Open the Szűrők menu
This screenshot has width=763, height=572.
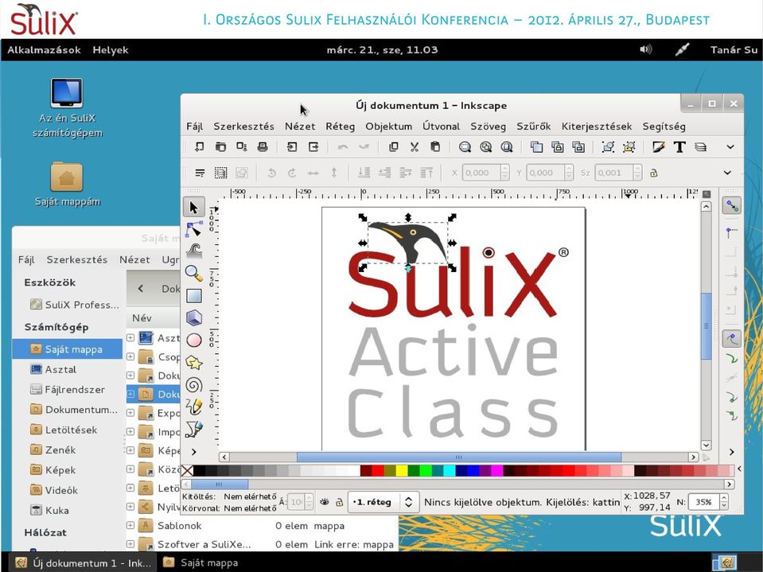coord(533,126)
